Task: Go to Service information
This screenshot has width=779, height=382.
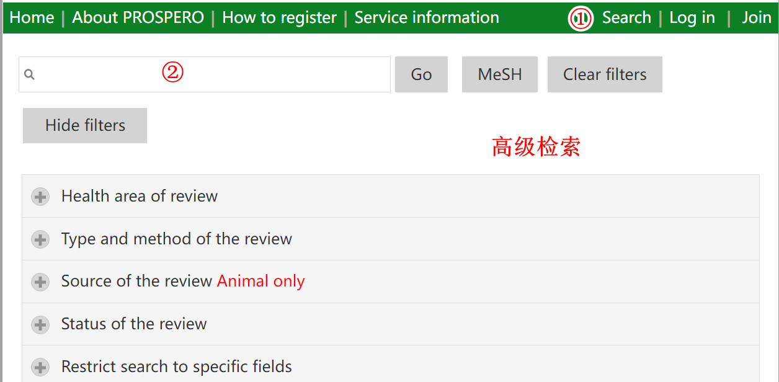Action: point(427,17)
